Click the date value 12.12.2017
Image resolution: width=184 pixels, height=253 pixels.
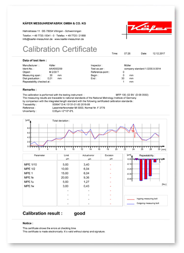pyautogui.click(x=159, y=53)
